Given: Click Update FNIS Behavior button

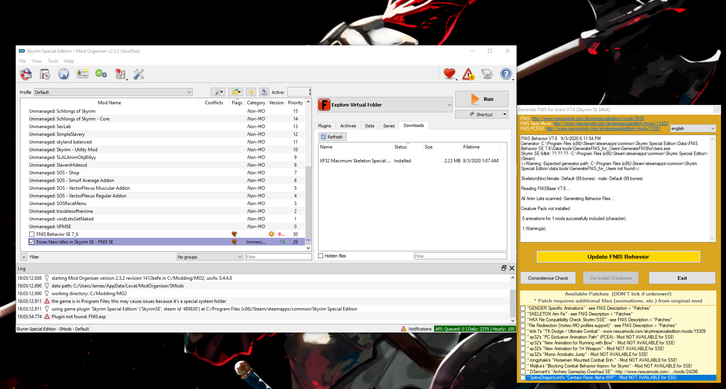Looking at the screenshot, I should click(x=618, y=257).
